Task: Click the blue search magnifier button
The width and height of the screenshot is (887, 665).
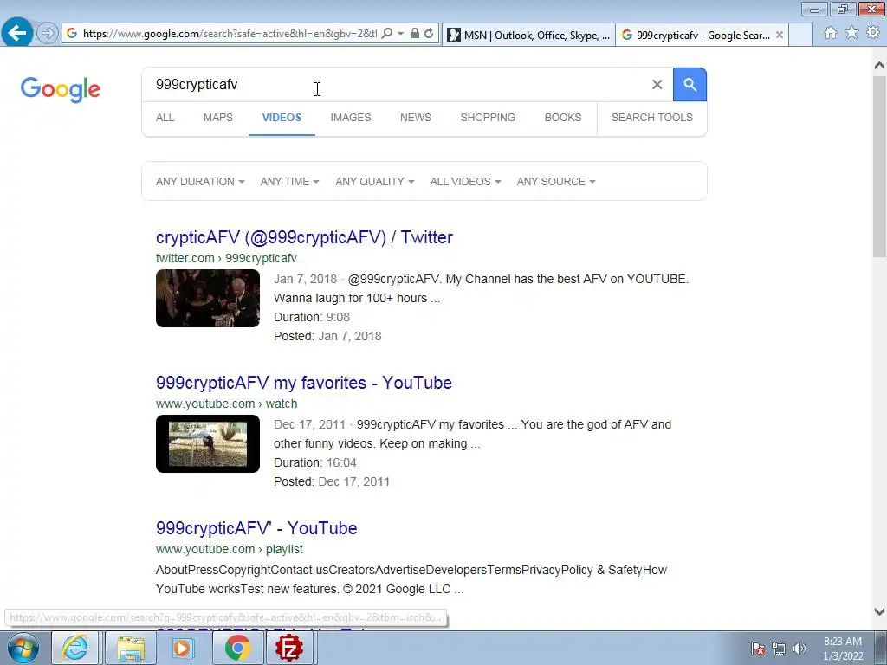Action: pyautogui.click(x=690, y=85)
